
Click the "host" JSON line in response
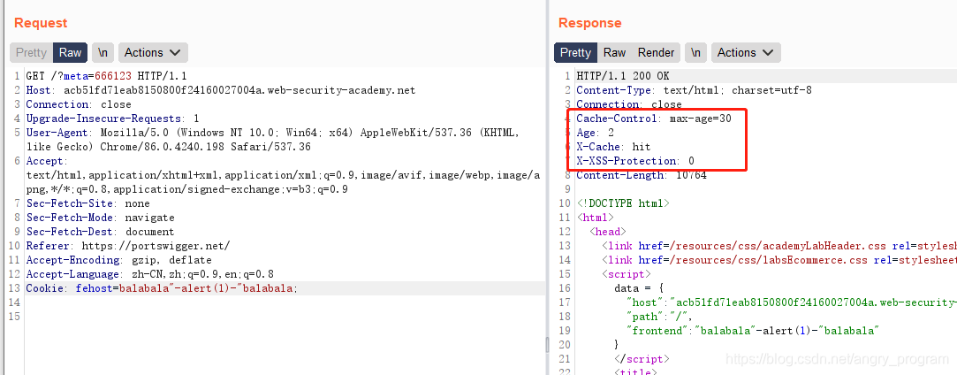[x=792, y=302]
